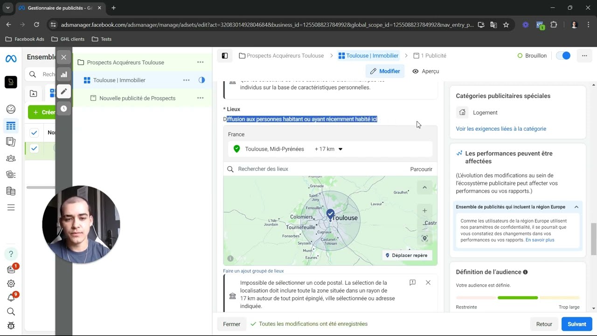Click the Fermer button
The height and width of the screenshot is (336, 597).
pyautogui.click(x=231, y=324)
